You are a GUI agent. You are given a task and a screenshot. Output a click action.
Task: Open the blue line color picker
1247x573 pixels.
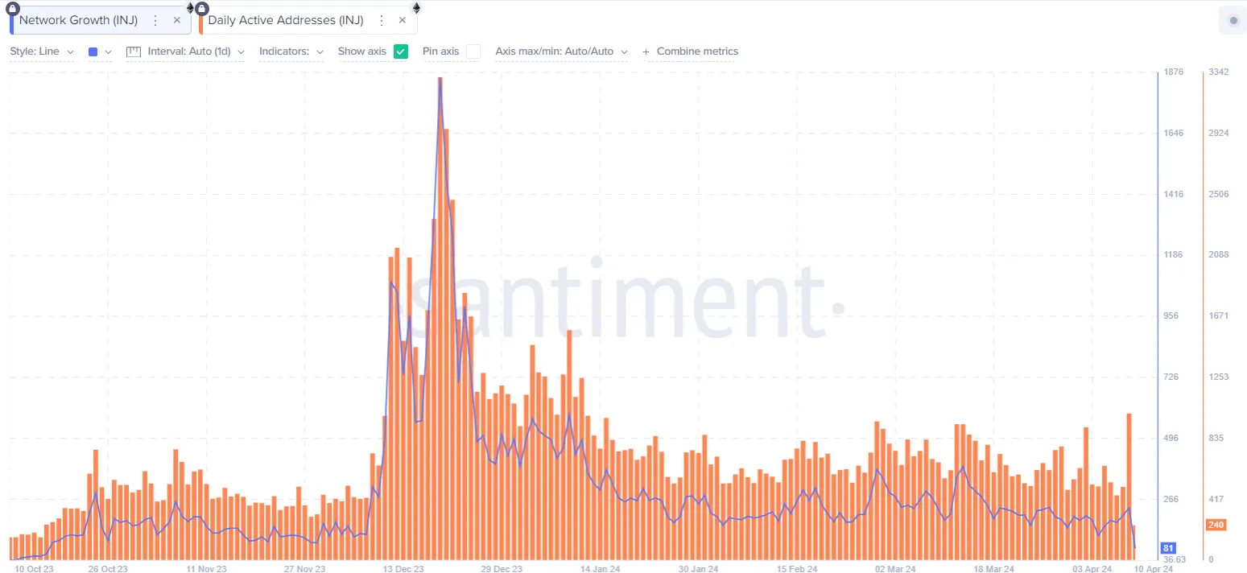(100, 52)
